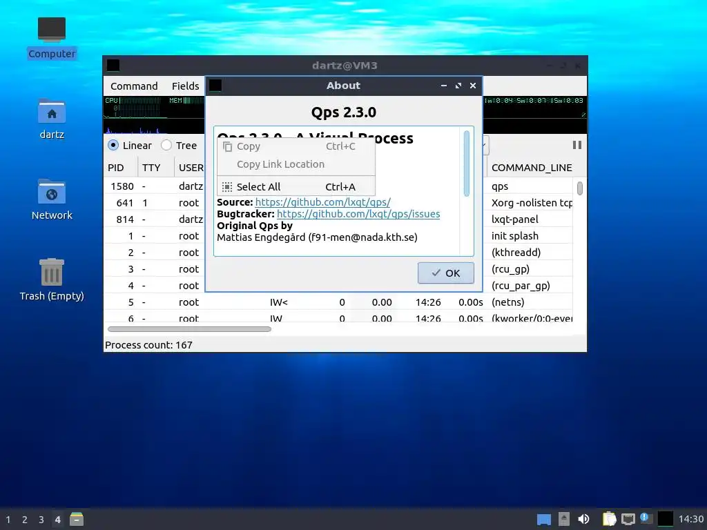Image resolution: width=707 pixels, height=530 pixels.
Task: Click the Qps 2.3.0 heading text
Action: (344, 112)
